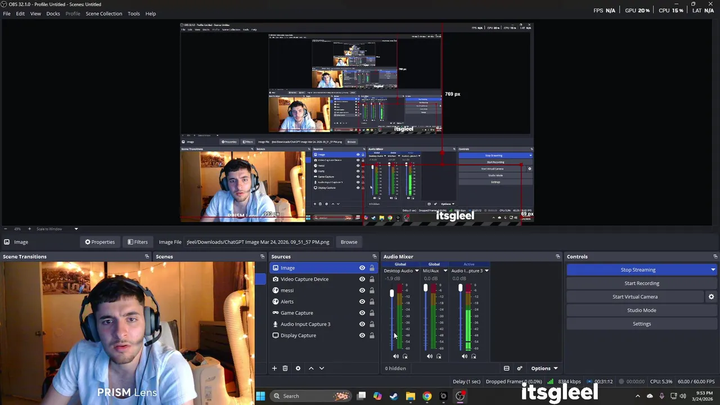The image size is (720, 405).
Task: Click the Stop Streaming button
Action: (x=638, y=270)
